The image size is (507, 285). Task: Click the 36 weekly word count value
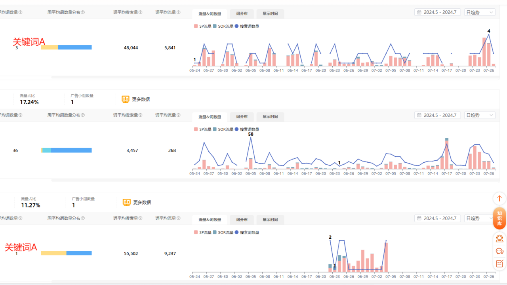tap(15, 150)
